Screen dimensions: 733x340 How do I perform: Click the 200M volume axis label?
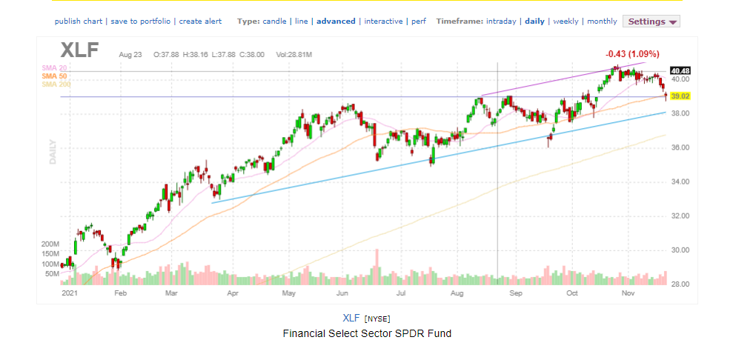pos(50,244)
